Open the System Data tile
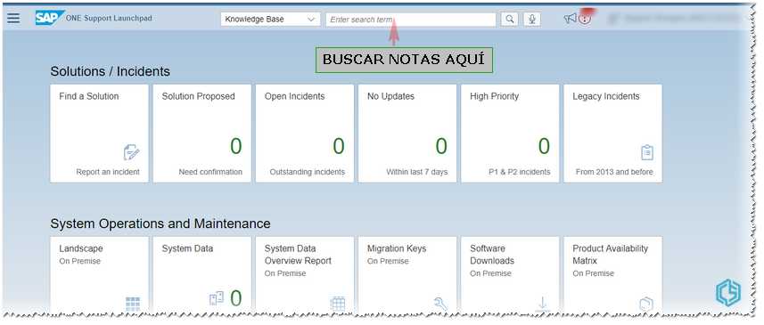The image size is (764, 325). click(202, 275)
